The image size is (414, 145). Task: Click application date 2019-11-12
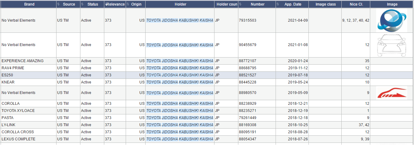tap(298, 68)
